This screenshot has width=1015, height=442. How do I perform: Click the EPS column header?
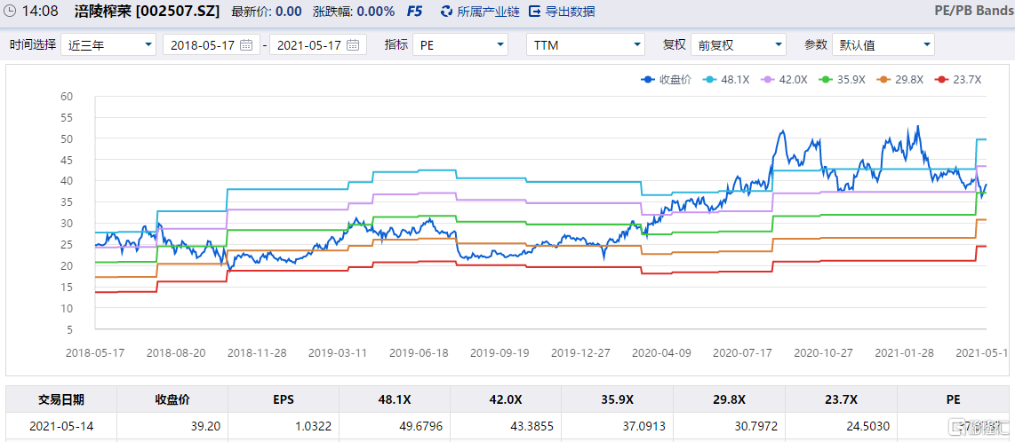point(284,399)
